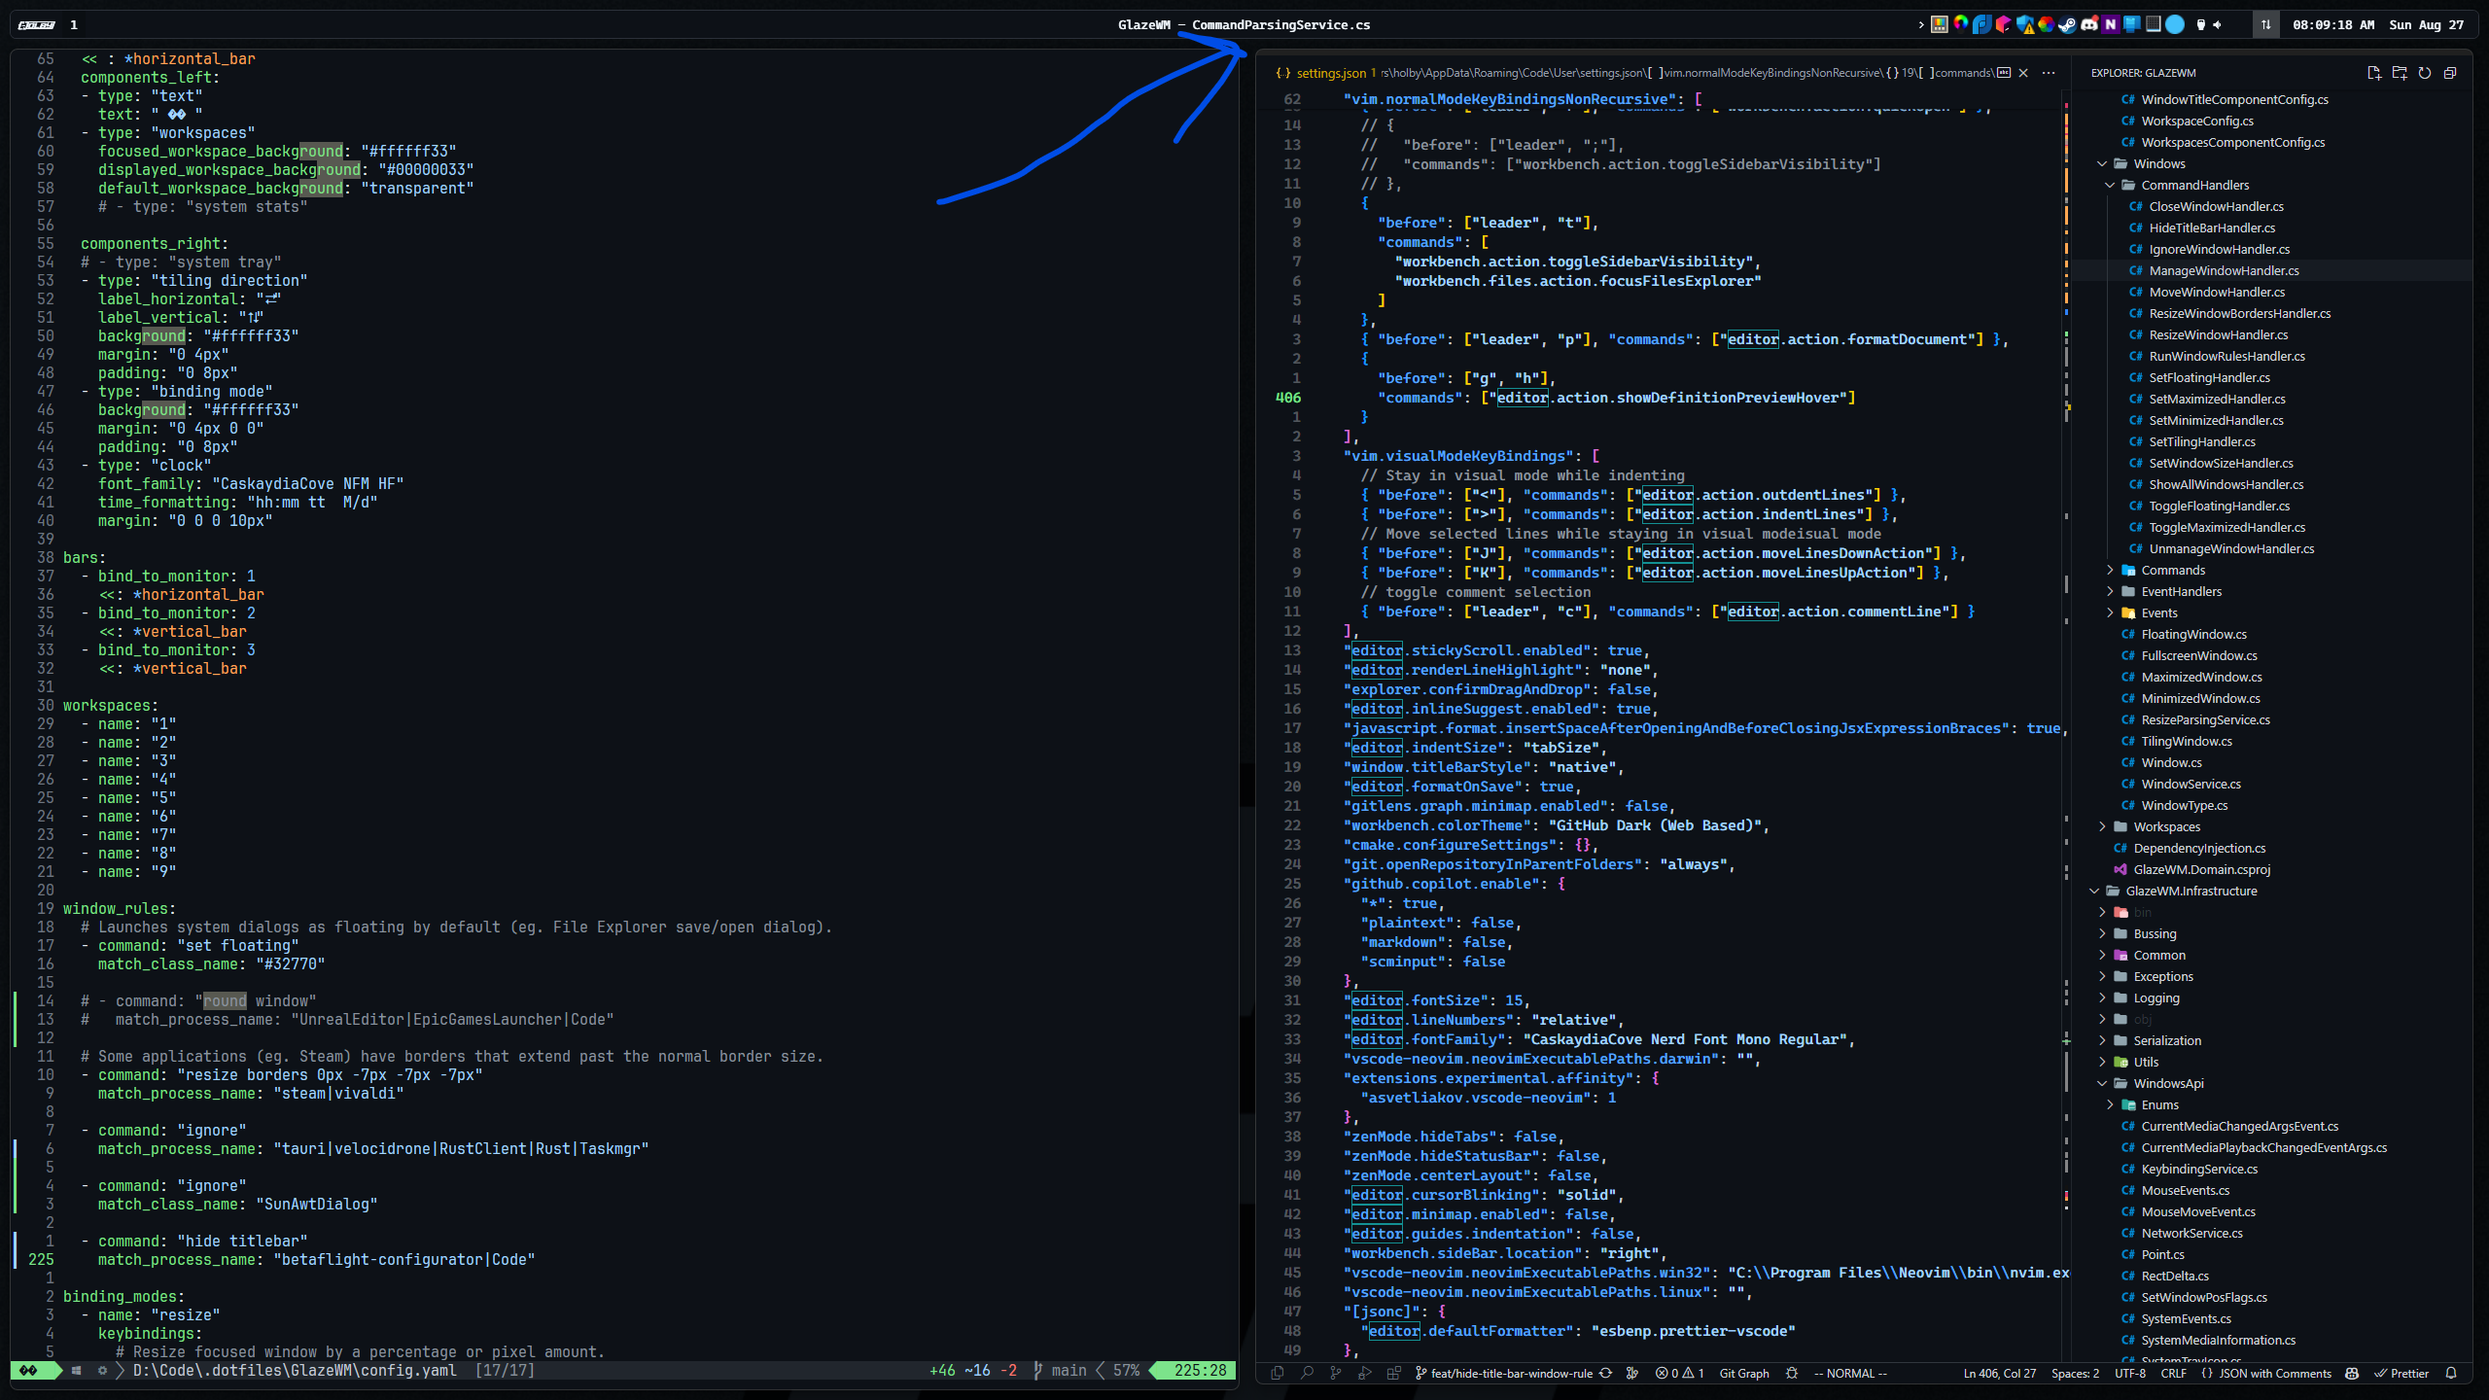This screenshot has height=1400, width=2489.
Task: Create a new folder in the Explorer panel
Action: (2400, 73)
